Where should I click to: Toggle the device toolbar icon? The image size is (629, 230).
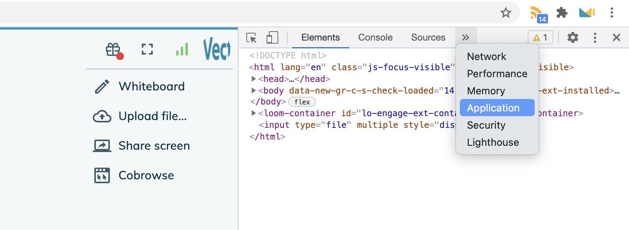[x=272, y=38]
